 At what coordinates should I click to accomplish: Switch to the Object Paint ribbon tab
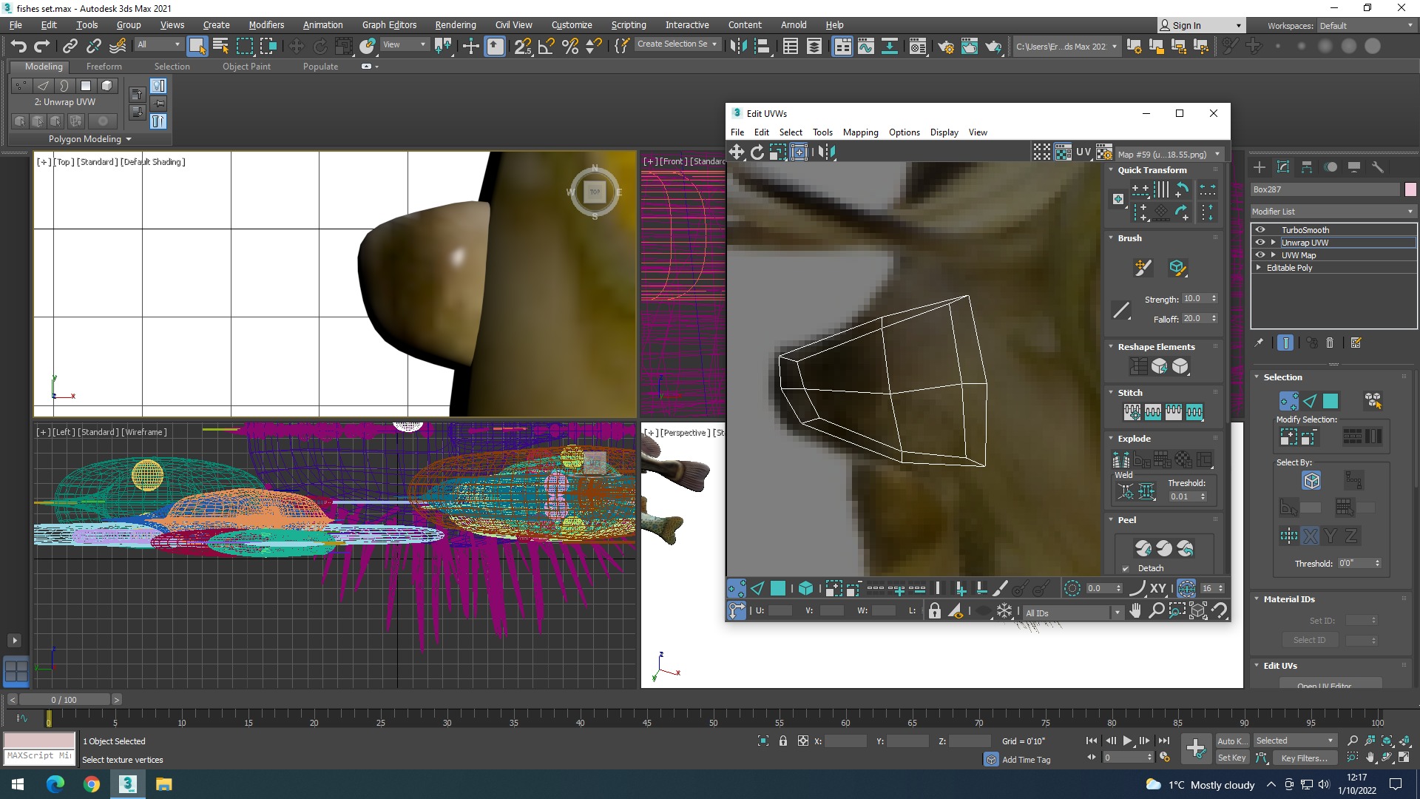tap(246, 66)
